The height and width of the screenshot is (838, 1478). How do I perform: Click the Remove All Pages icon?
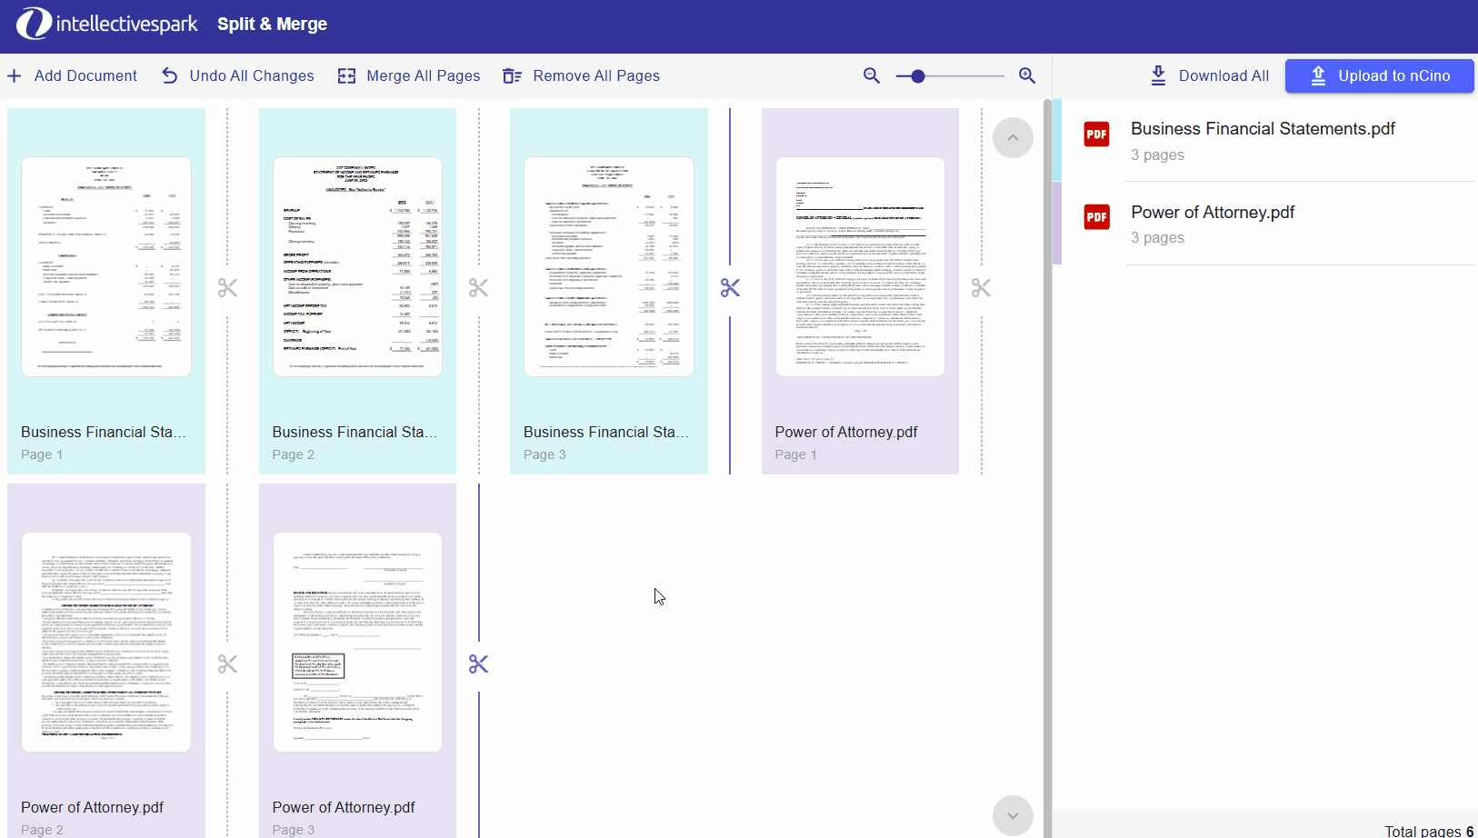pyautogui.click(x=514, y=75)
